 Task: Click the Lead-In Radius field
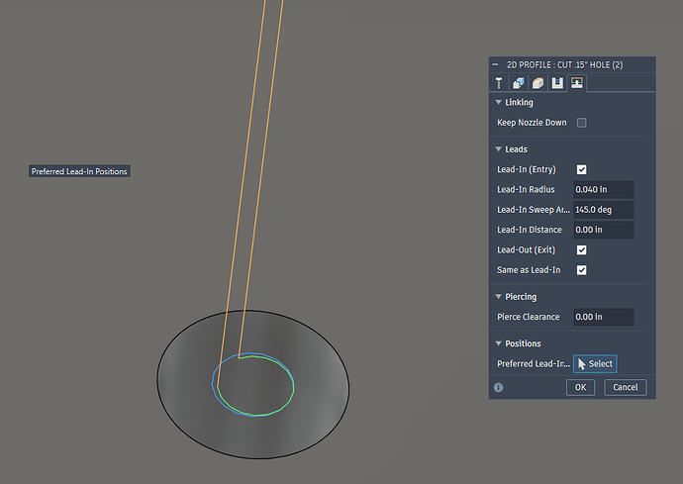[x=603, y=189]
